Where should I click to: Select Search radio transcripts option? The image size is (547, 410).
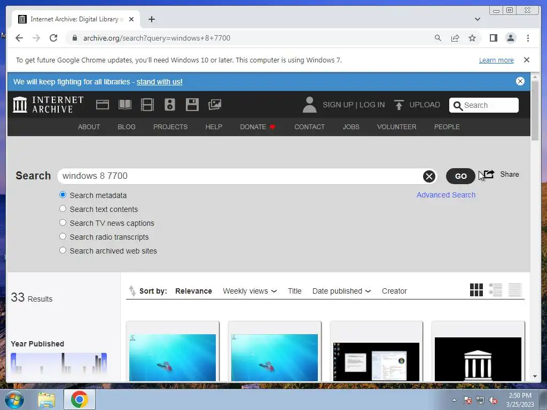[x=63, y=236]
